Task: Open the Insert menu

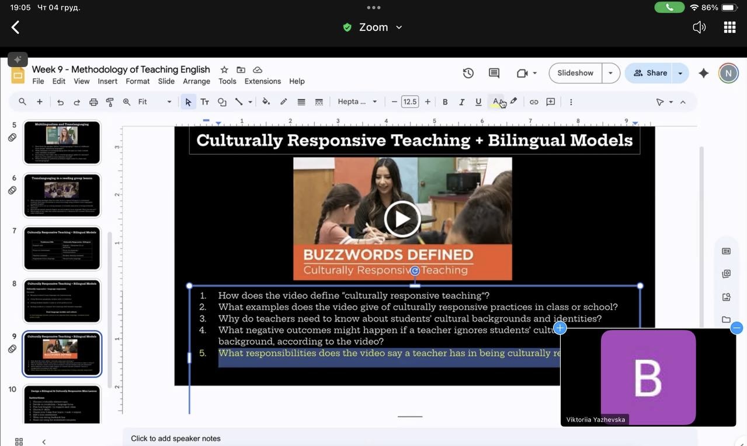Action: [x=107, y=81]
